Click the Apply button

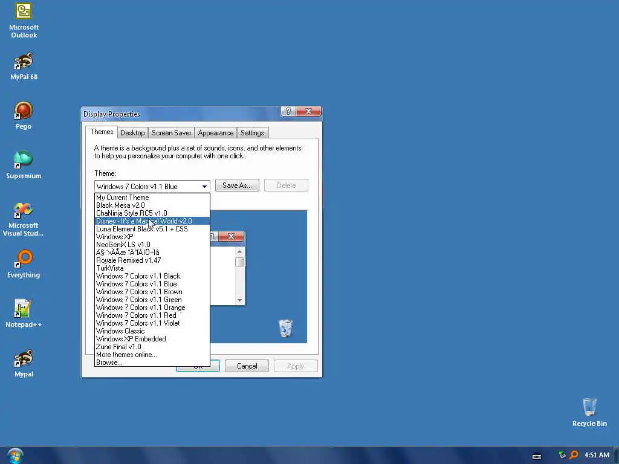click(295, 366)
